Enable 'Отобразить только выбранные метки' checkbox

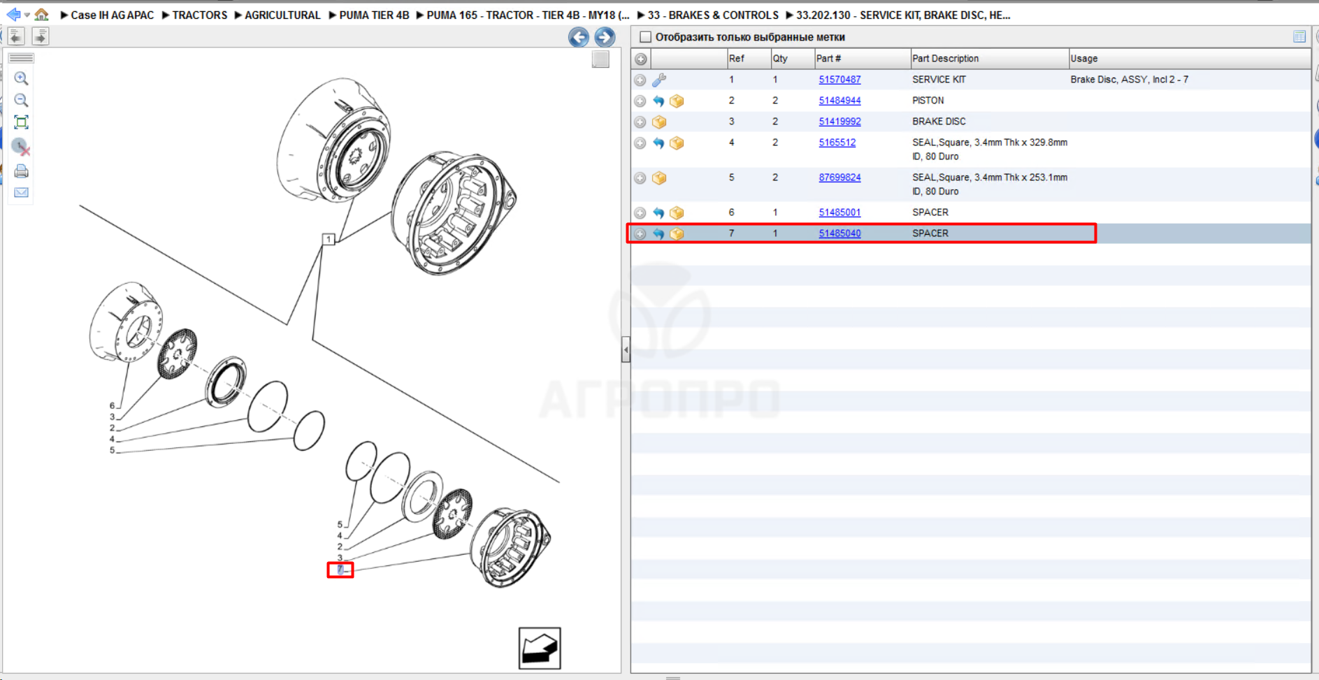tap(645, 37)
